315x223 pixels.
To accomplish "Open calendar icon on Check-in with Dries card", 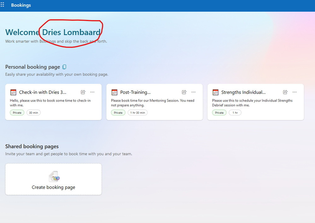I will [x=13, y=92].
